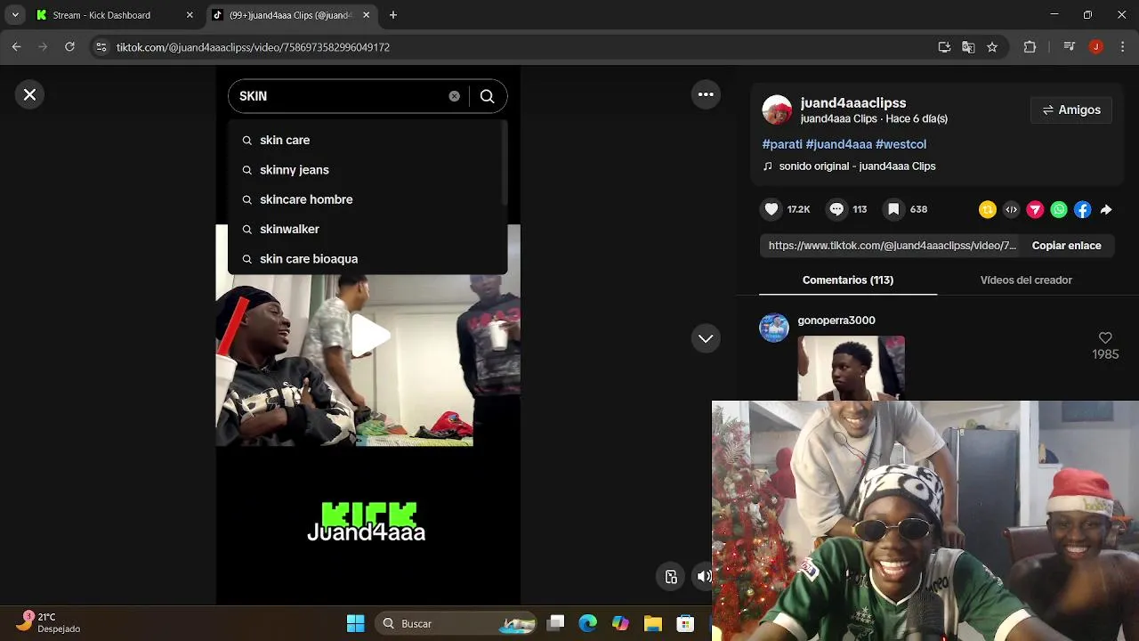The image size is (1139, 641).
Task: Get the embed code icon
Action: point(1011,209)
